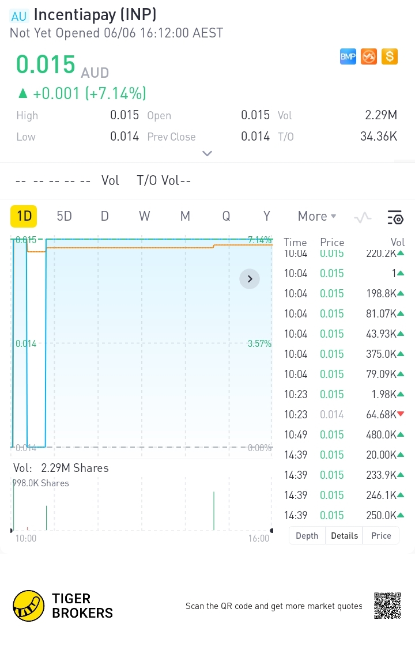415x658 pixels.
Task: Click the round arrow button on chart
Action: coord(250,279)
